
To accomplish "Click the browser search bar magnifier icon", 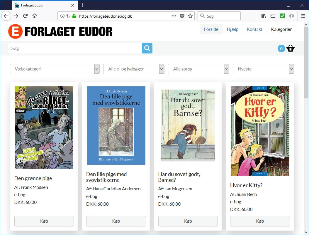I will coord(202,16).
